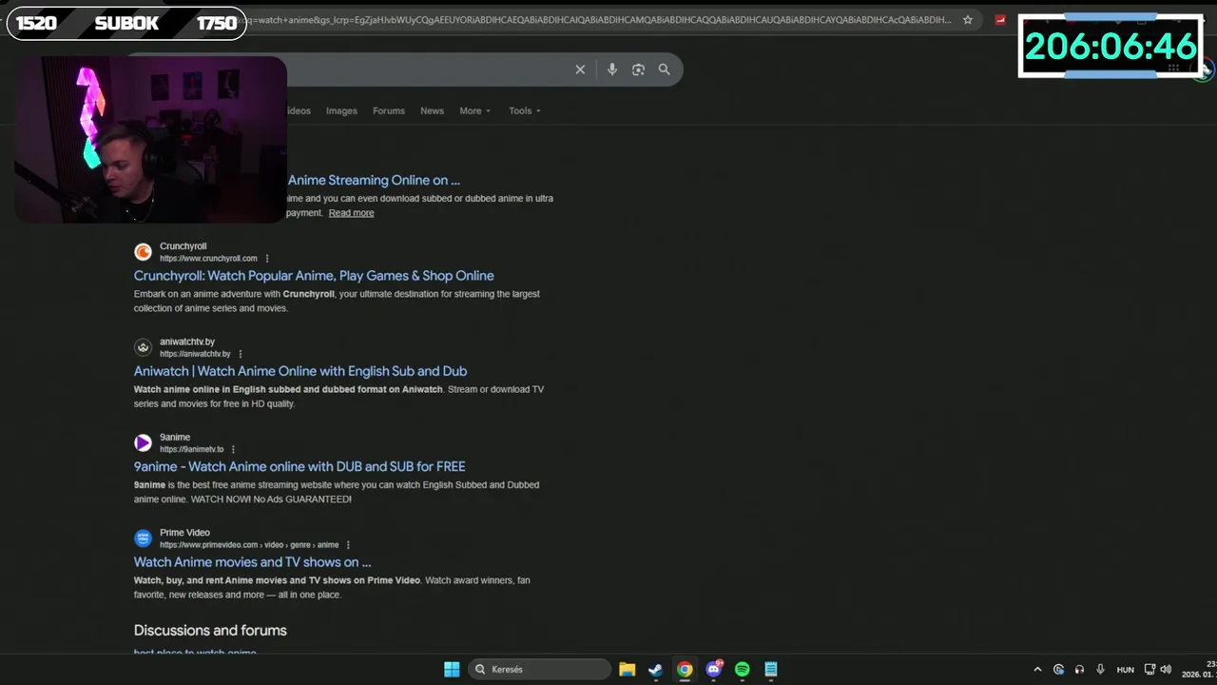Screen dimensions: 1217x685
Task: Open File Explorer from the taskbar
Action: pos(627,669)
